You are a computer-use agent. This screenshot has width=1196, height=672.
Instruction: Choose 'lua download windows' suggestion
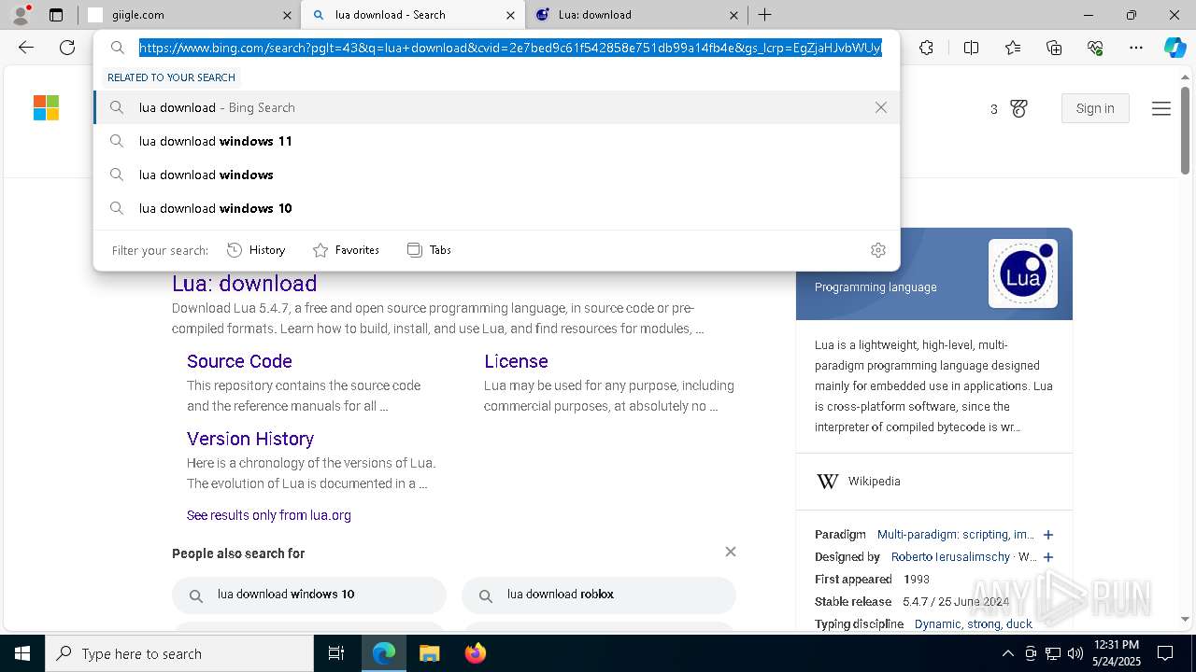click(x=496, y=175)
